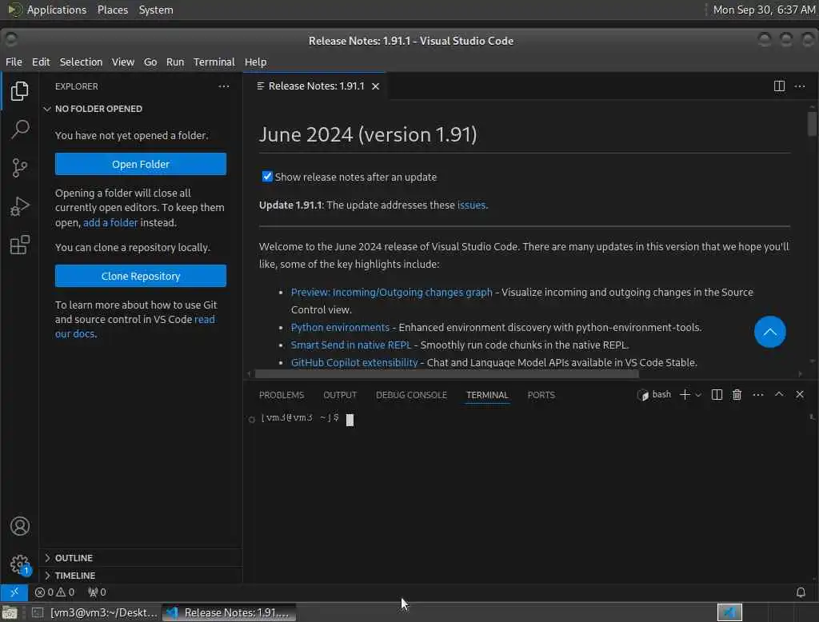
Task: Open the Go menu
Action: (150, 62)
